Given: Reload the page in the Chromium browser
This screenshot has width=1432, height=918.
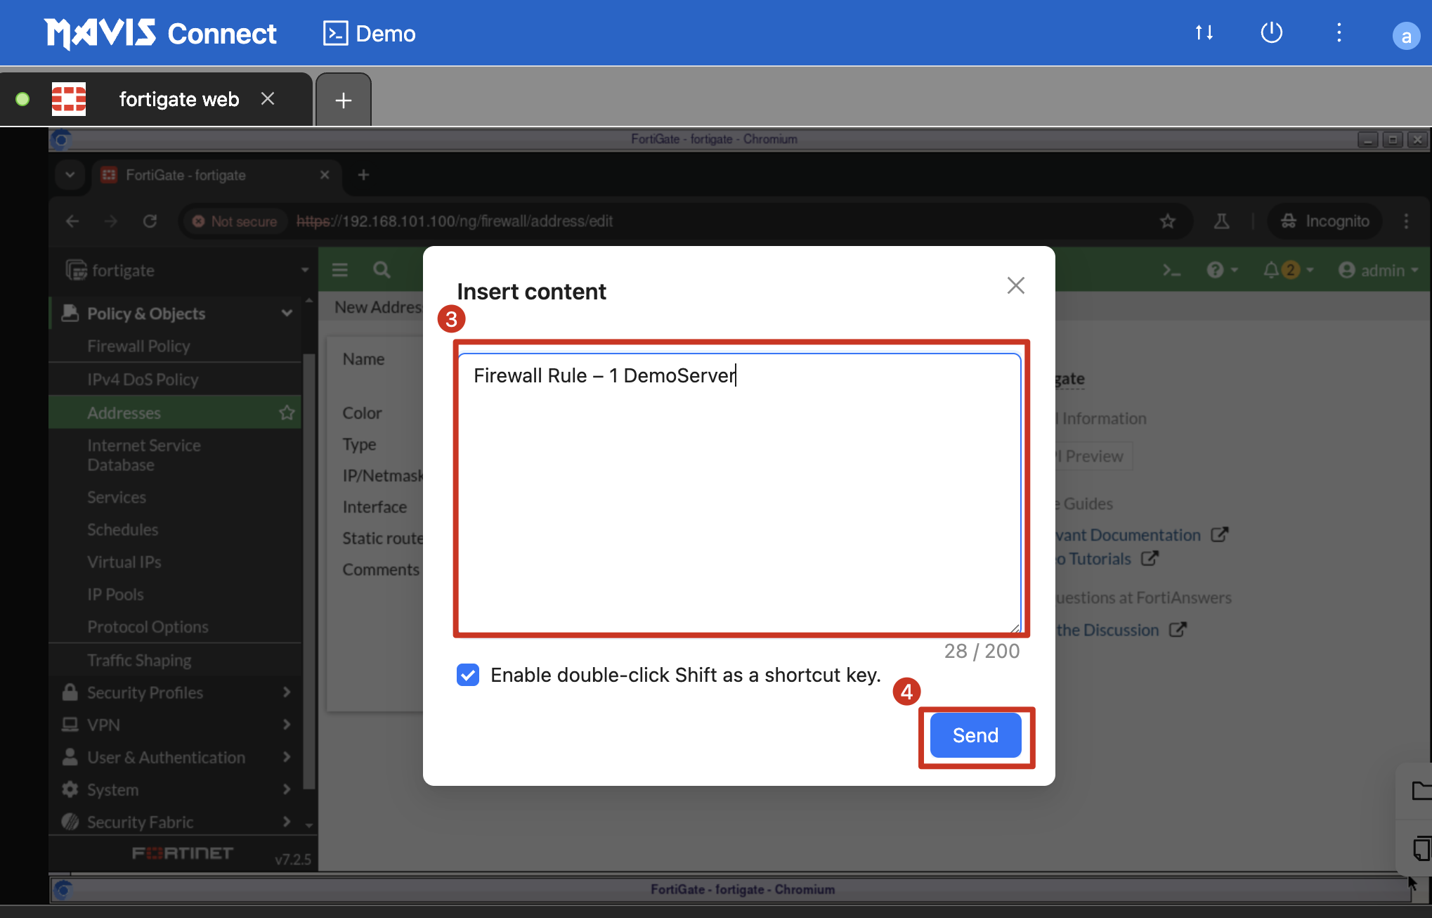Looking at the screenshot, I should (x=150, y=221).
